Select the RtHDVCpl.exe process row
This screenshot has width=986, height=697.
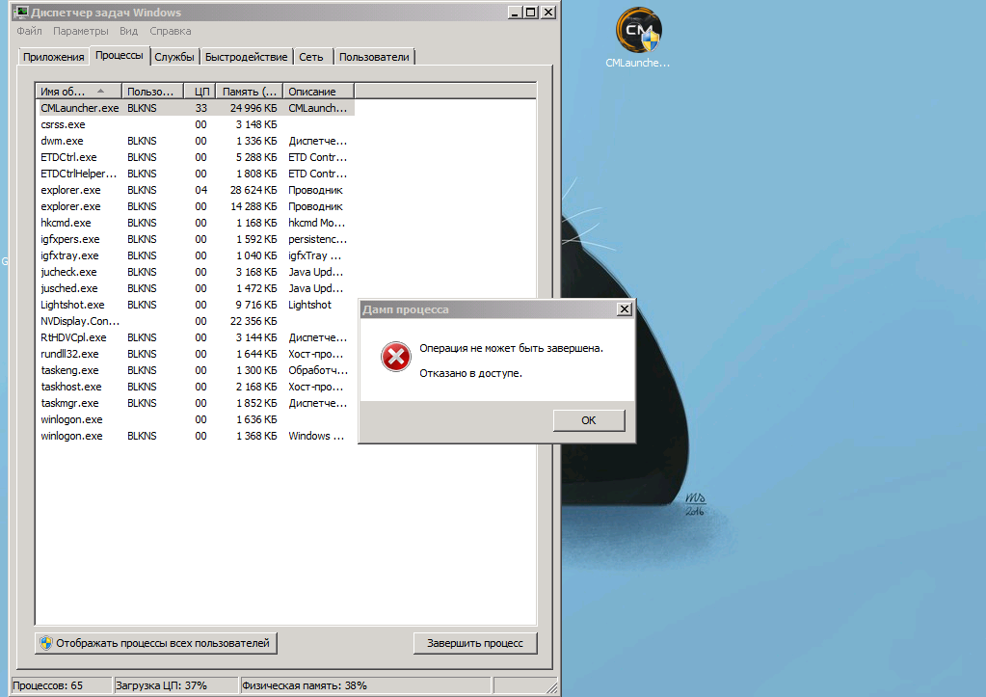pyautogui.click(x=196, y=337)
